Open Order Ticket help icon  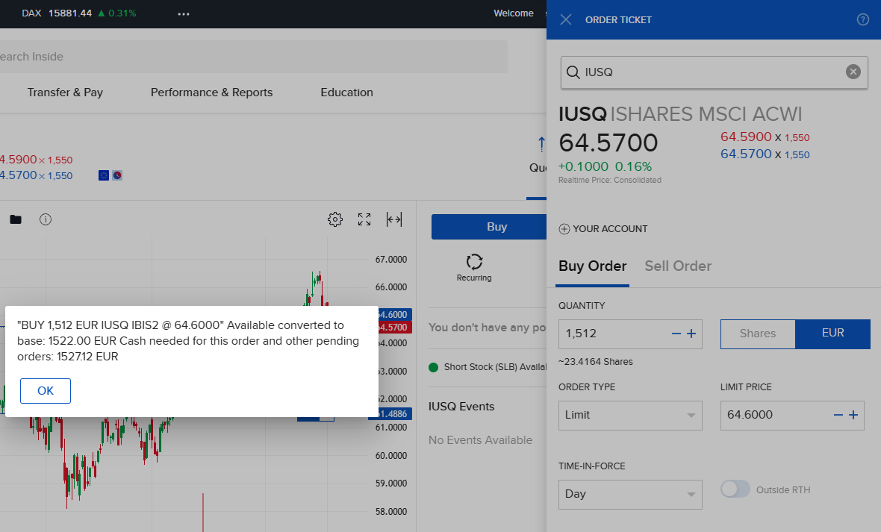pyautogui.click(x=862, y=19)
